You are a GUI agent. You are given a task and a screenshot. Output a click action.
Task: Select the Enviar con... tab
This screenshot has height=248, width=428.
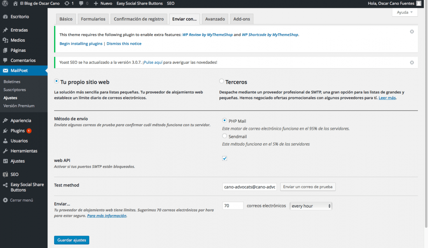click(184, 19)
